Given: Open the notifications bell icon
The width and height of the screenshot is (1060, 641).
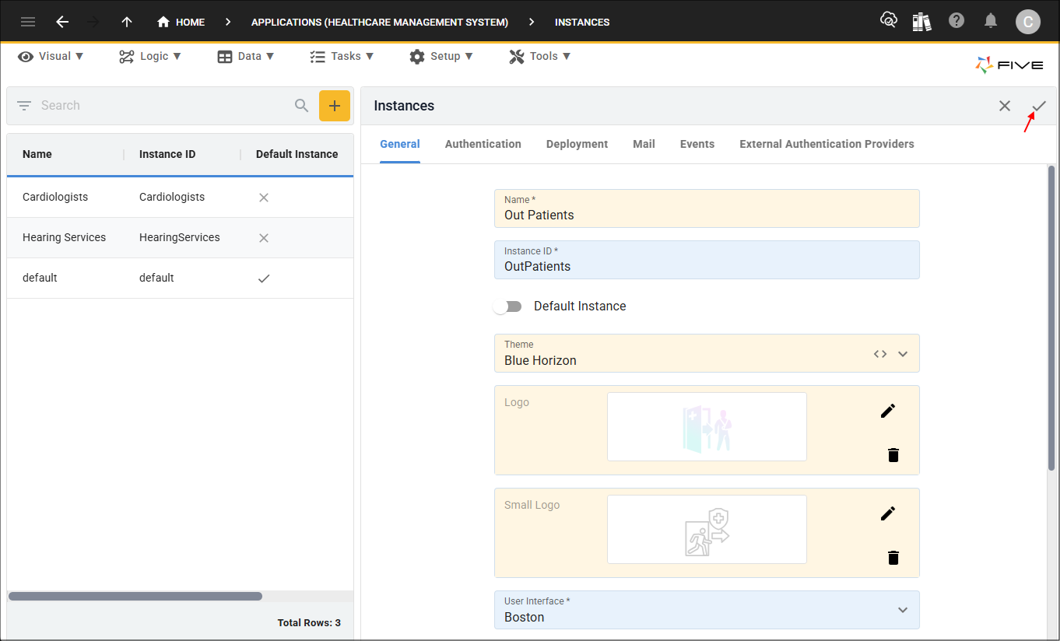Looking at the screenshot, I should pos(991,21).
